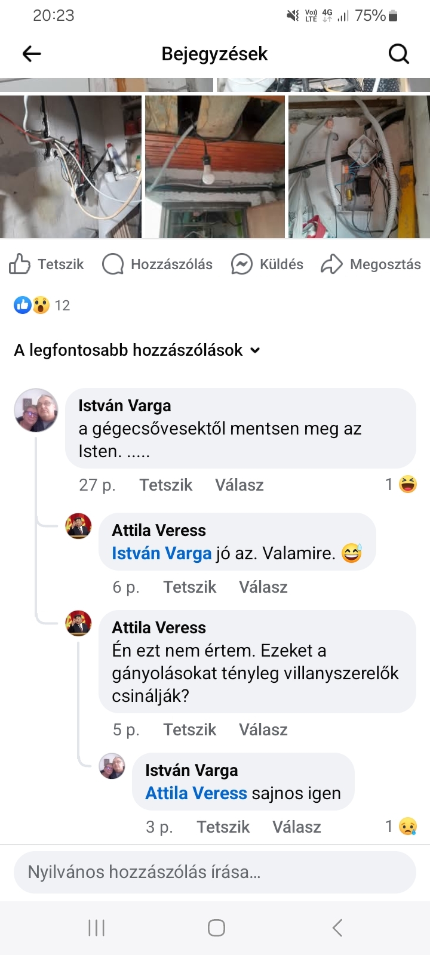Open search with the magnifier icon
The height and width of the screenshot is (955, 430).
click(x=398, y=54)
